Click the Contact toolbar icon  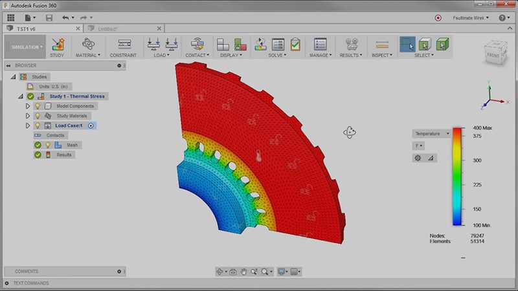pyautogui.click(x=197, y=44)
